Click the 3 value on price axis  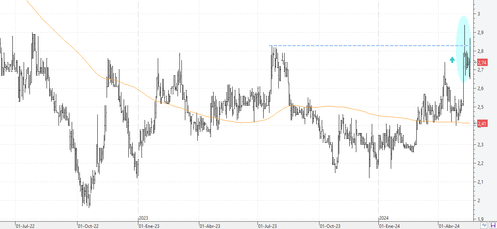[x=479, y=14]
